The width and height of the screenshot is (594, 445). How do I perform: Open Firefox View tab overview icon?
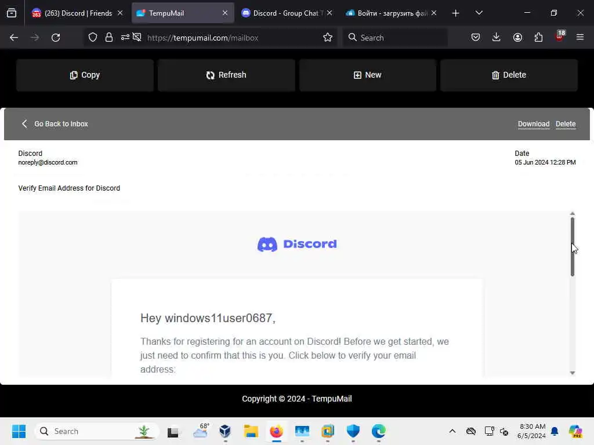(x=12, y=13)
